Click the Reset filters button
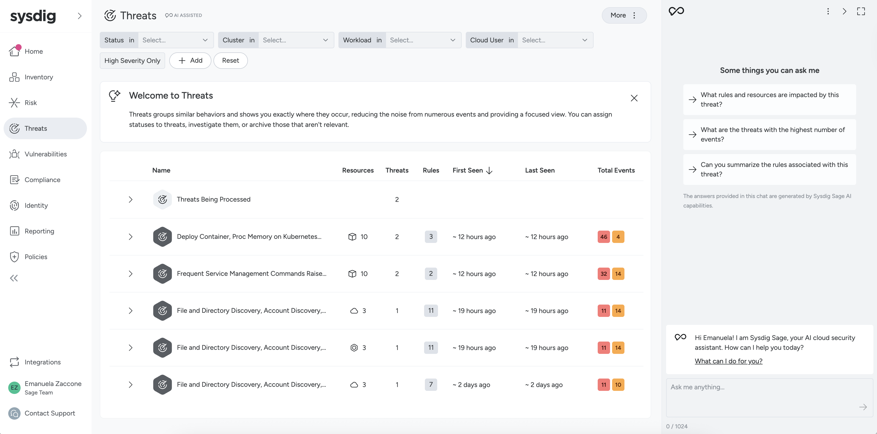Image resolution: width=877 pixels, height=434 pixels. [230, 61]
